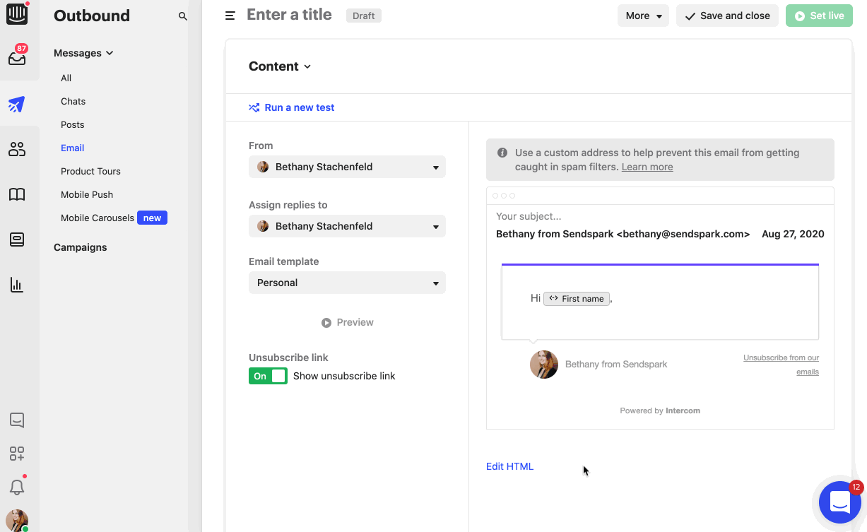
Task: Select Posts in Messages list
Action: pyautogui.click(x=73, y=124)
